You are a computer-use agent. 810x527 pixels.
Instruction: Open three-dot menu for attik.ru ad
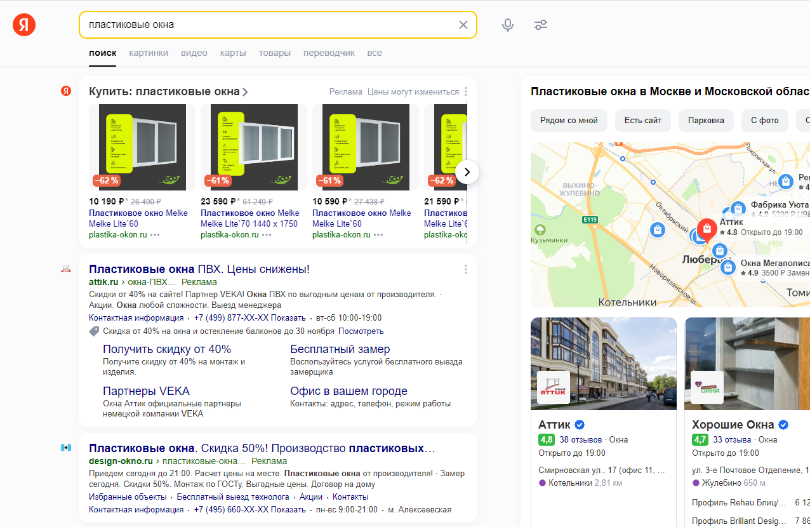tap(466, 269)
